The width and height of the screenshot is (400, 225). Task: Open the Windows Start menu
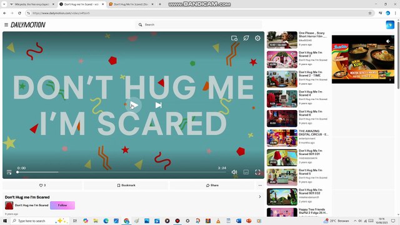pyautogui.click(x=4, y=221)
